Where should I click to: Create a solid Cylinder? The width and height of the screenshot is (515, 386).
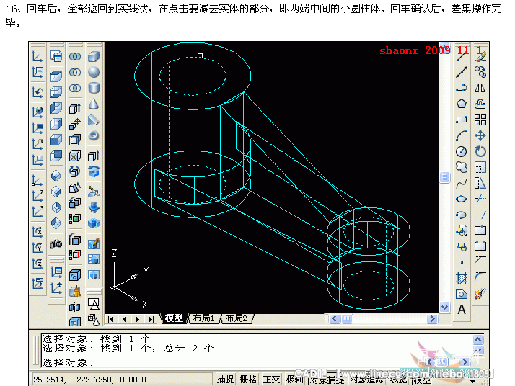(94, 88)
